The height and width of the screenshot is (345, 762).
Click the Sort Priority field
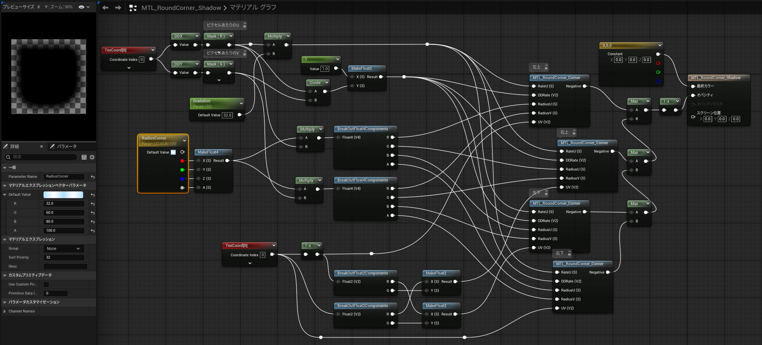tap(64, 258)
